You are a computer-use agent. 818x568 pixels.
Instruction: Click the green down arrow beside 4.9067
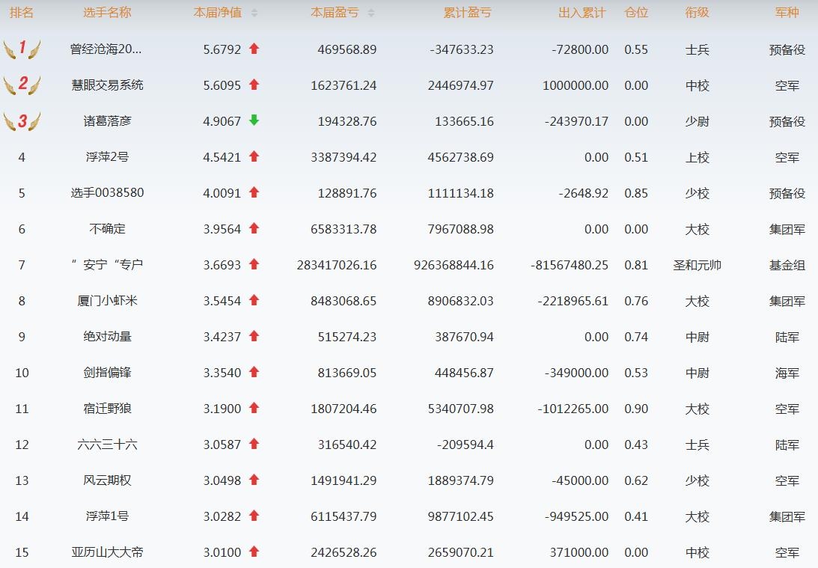tap(254, 120)
